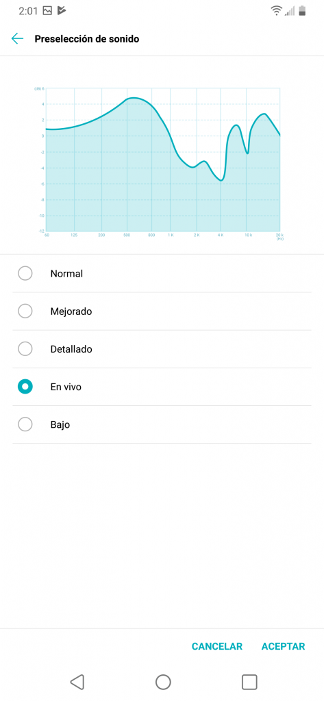
Task: Tap the Preselección de sonido title
Action: coord(87,39)
